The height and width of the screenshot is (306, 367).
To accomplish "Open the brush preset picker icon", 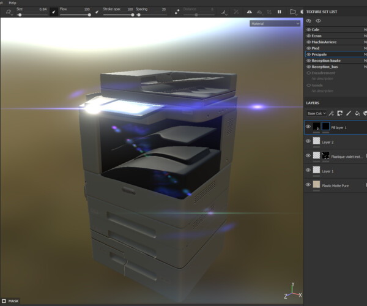I will [x=9, y=12].
